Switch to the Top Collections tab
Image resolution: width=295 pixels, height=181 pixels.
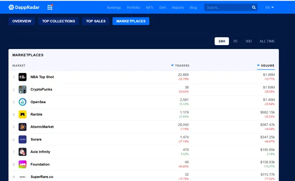pos(58,21)
